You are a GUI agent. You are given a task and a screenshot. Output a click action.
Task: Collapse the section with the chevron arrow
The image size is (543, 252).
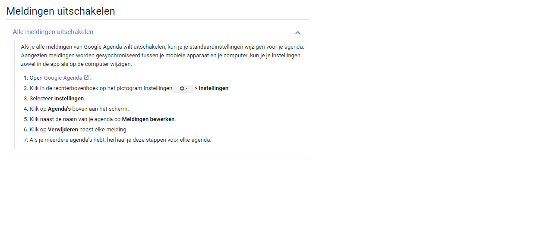[x=297, y=32]
